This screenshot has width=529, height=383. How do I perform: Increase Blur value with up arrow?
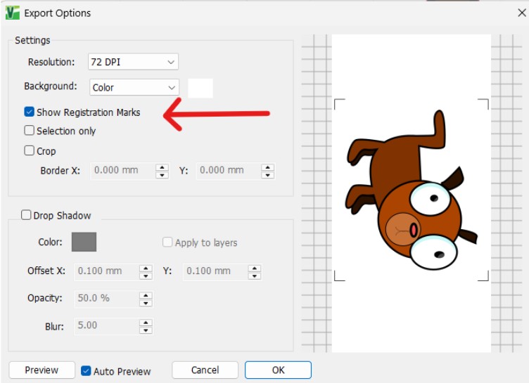click(146, 323)
